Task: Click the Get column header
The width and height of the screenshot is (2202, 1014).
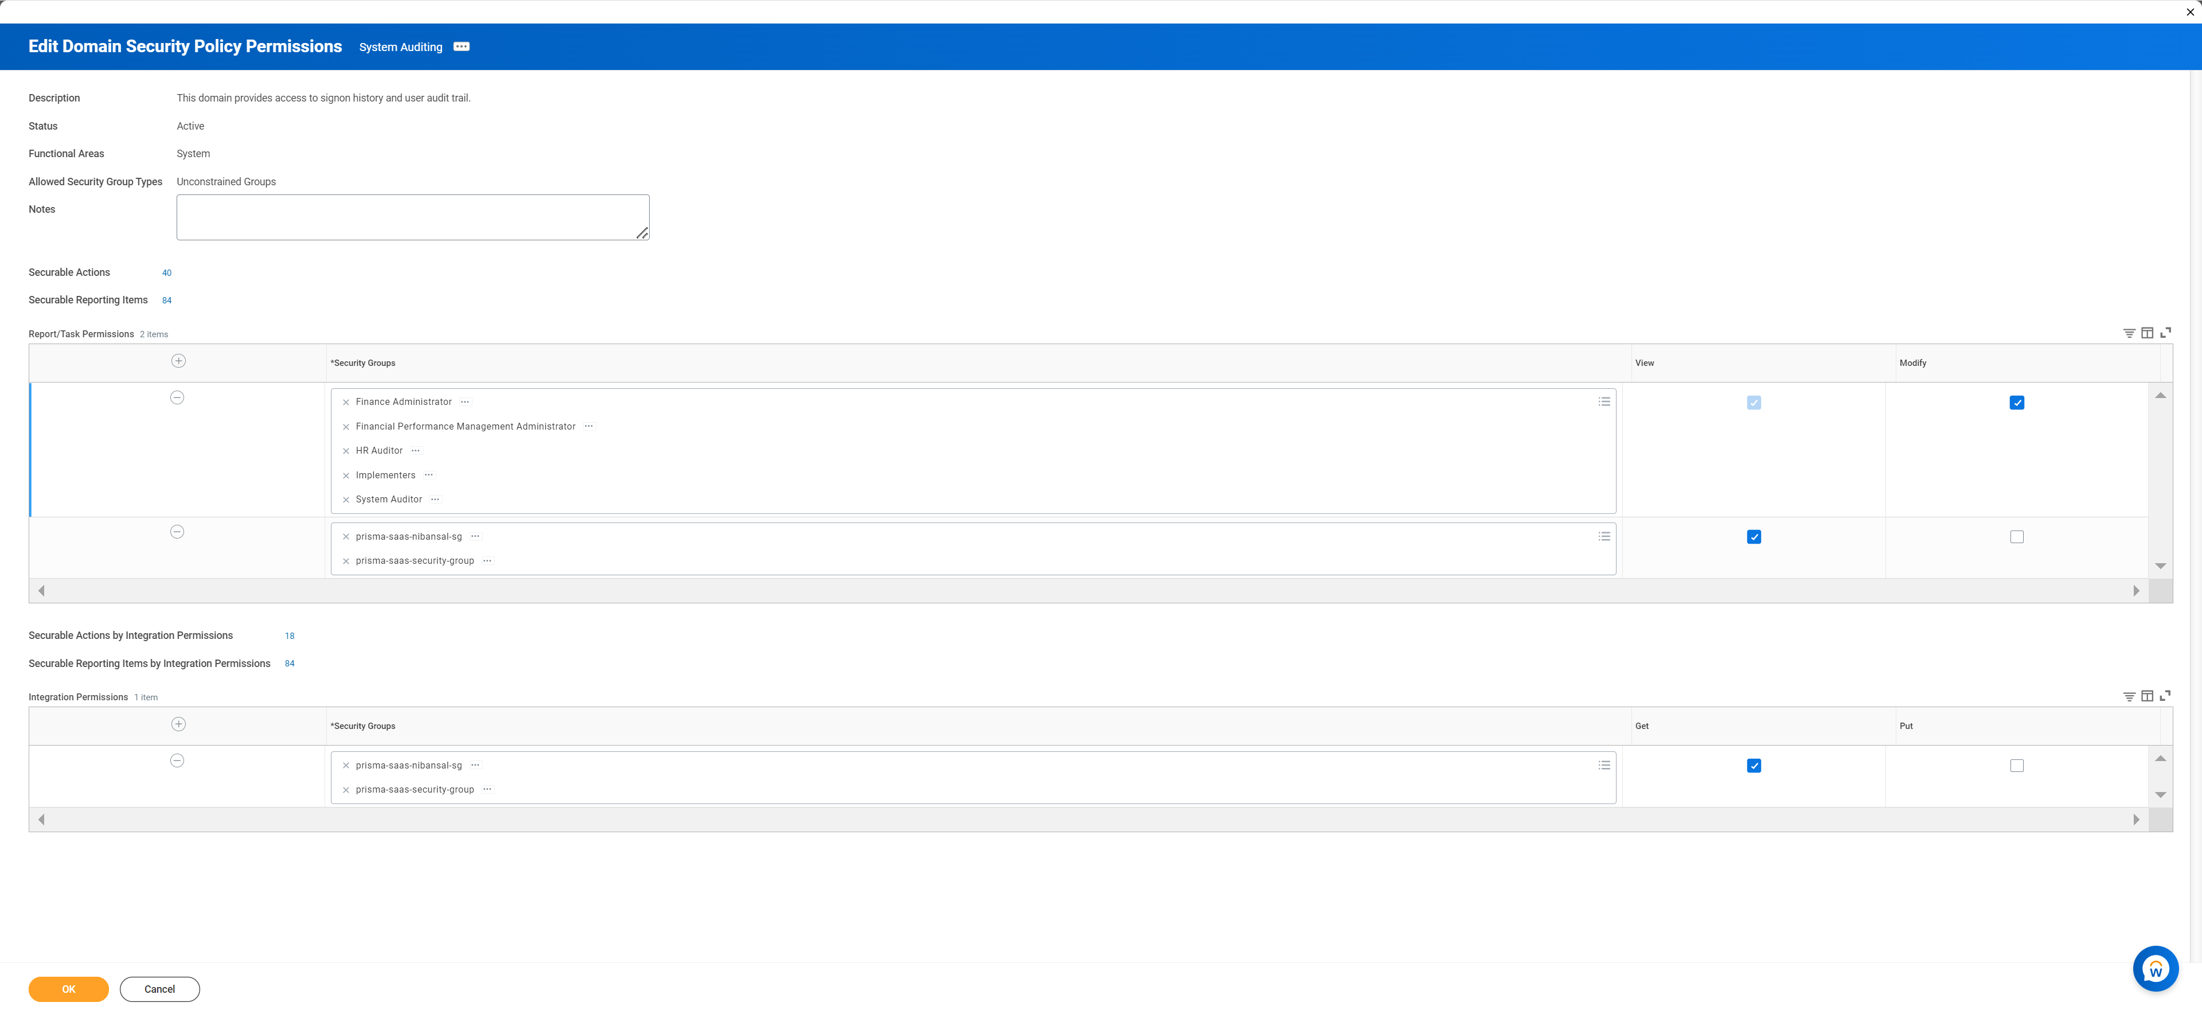Action: click(x=1641, y=726)
